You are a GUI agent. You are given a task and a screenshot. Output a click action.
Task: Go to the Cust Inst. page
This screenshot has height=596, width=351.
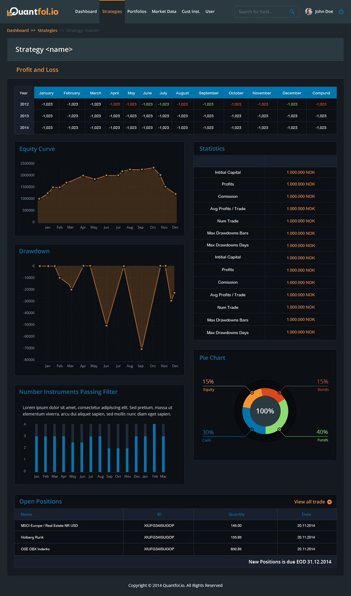coord(191,12)
